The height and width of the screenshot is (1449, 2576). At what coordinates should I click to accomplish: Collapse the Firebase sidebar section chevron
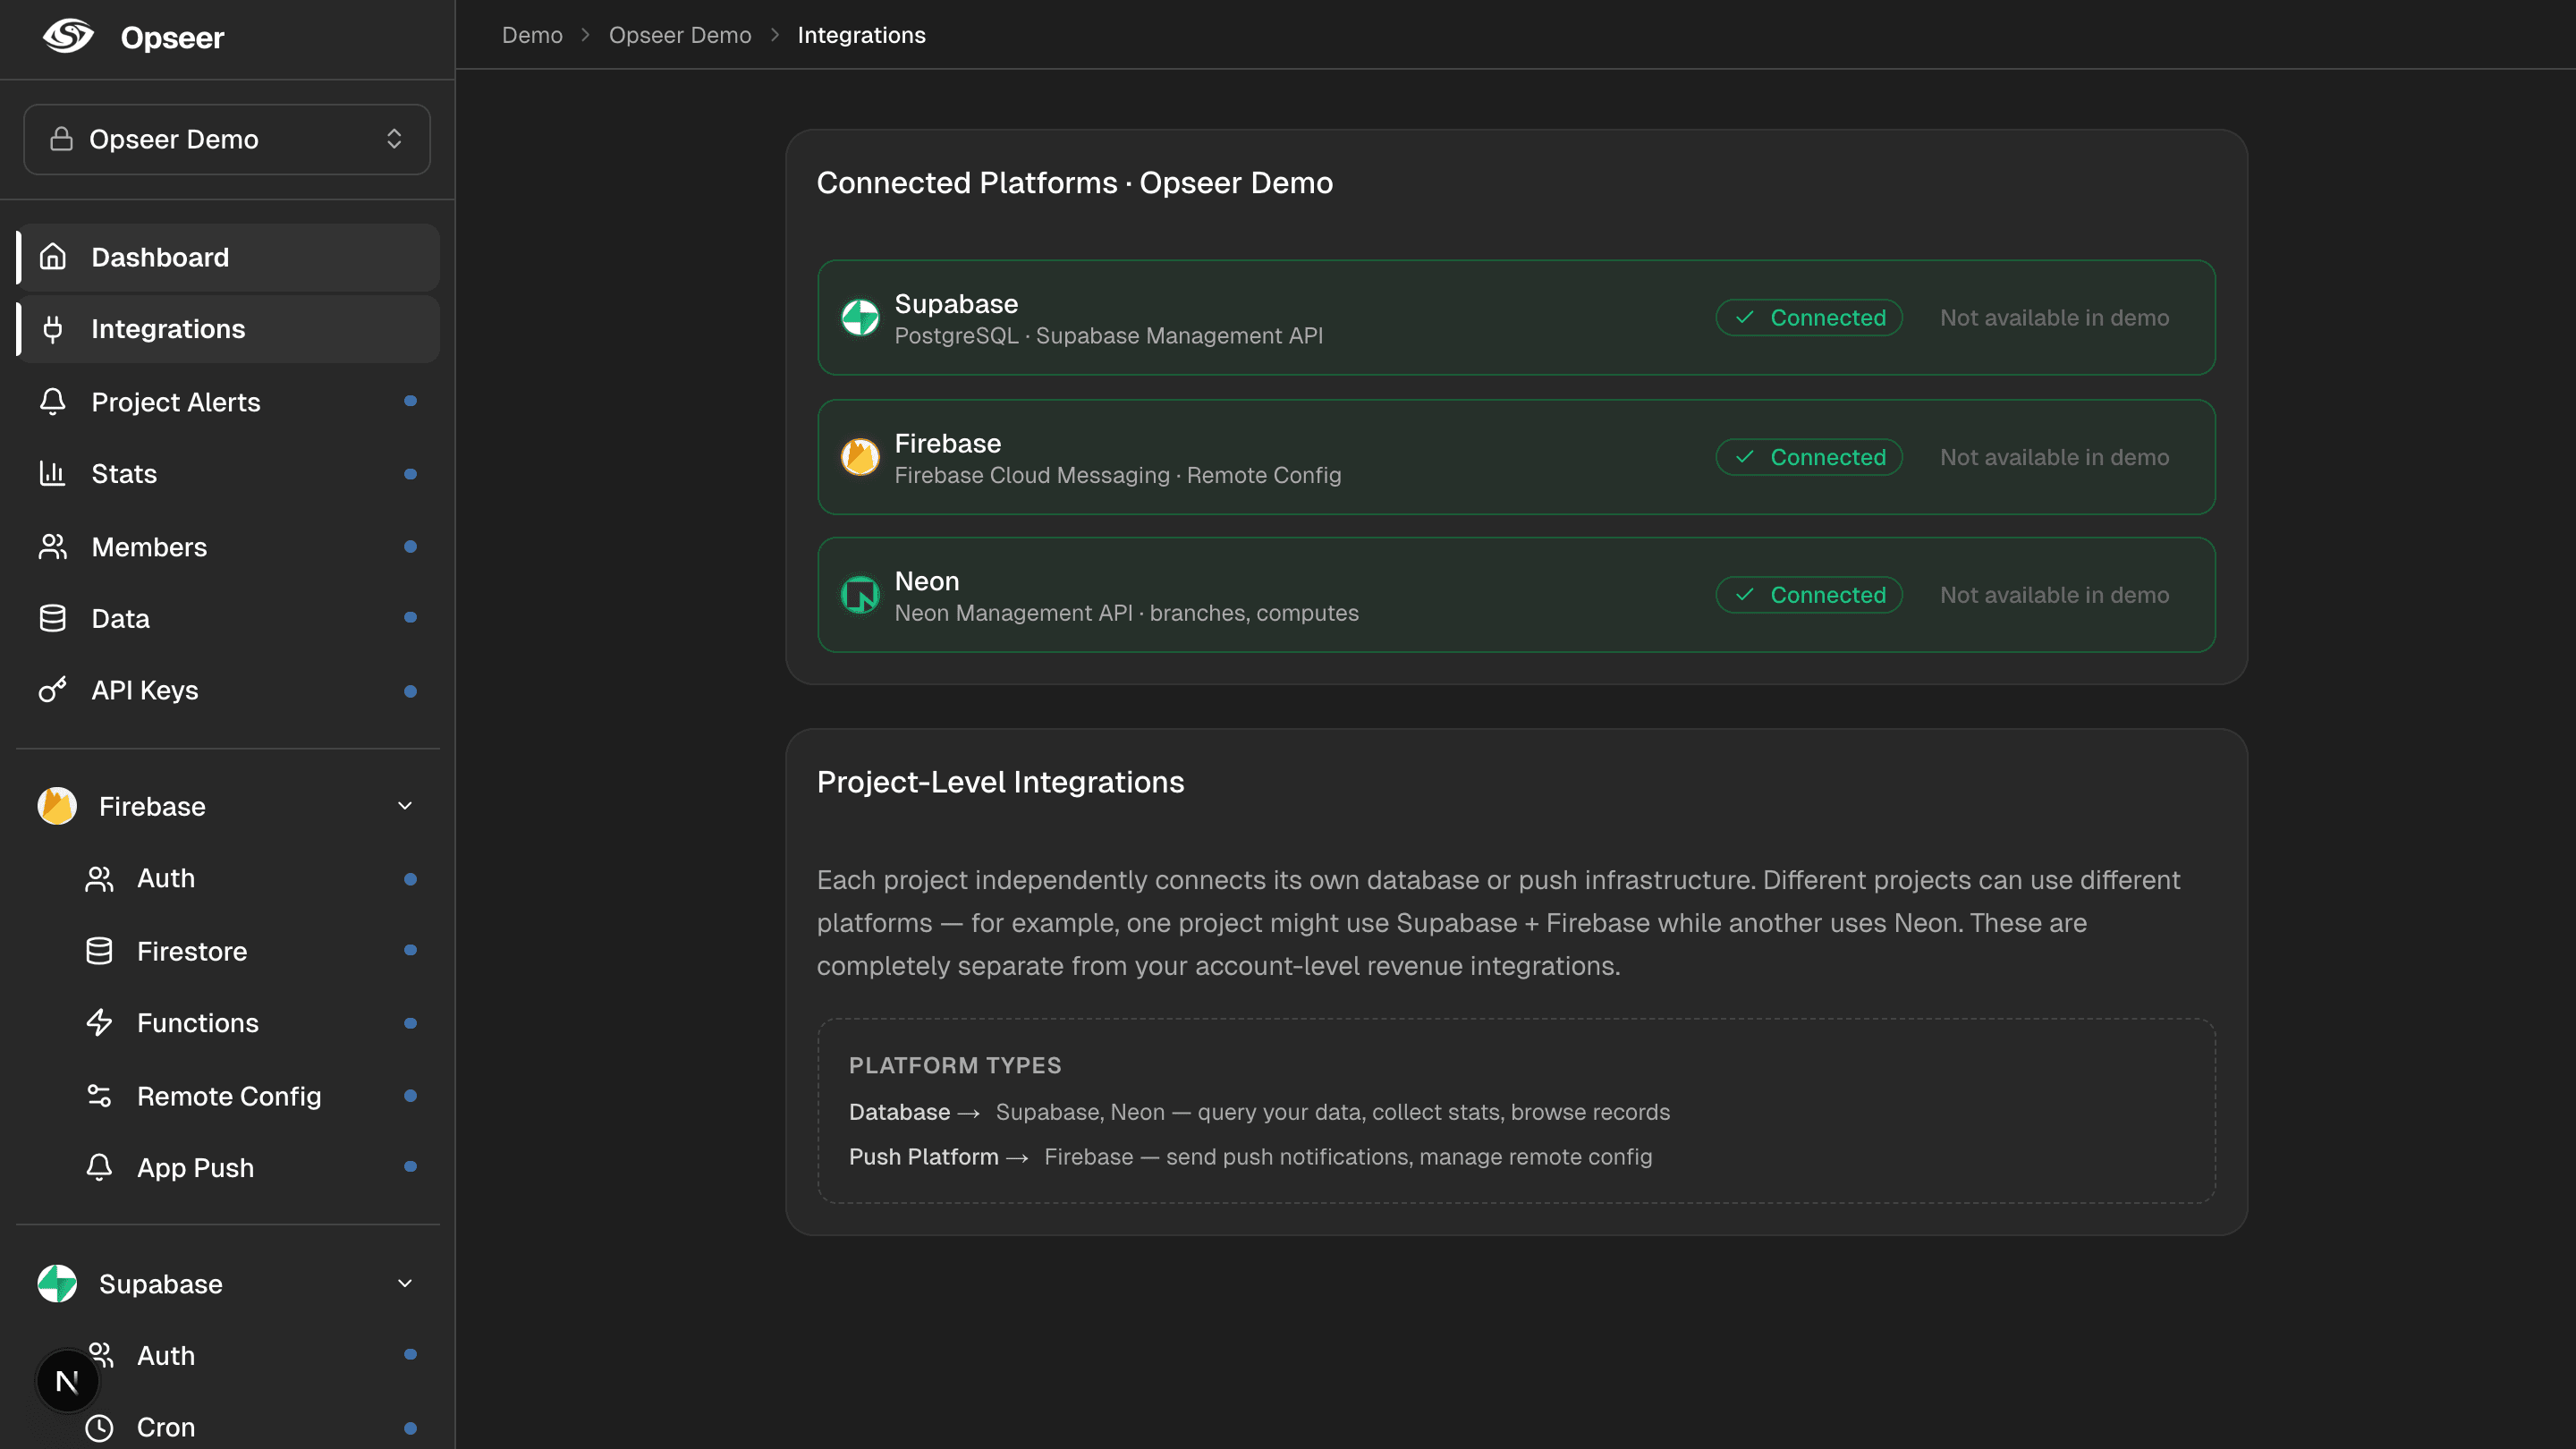[405, 806]
